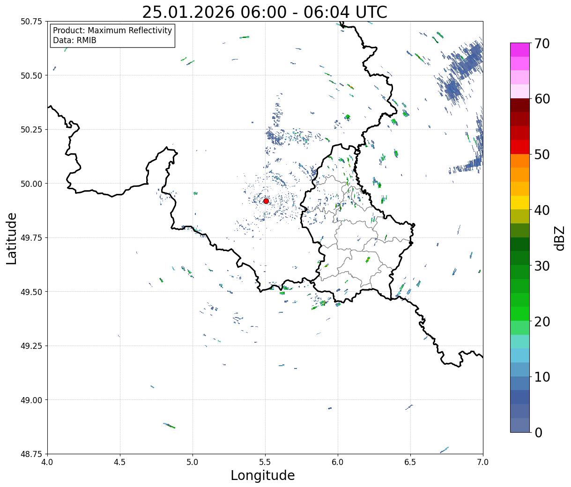Click the latitude tick label 48.75
This screenshot has height=487, width=571.
coord(31,454)
